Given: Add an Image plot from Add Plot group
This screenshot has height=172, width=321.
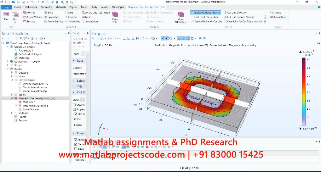Looking at the screenshot, I should point(104,13).
